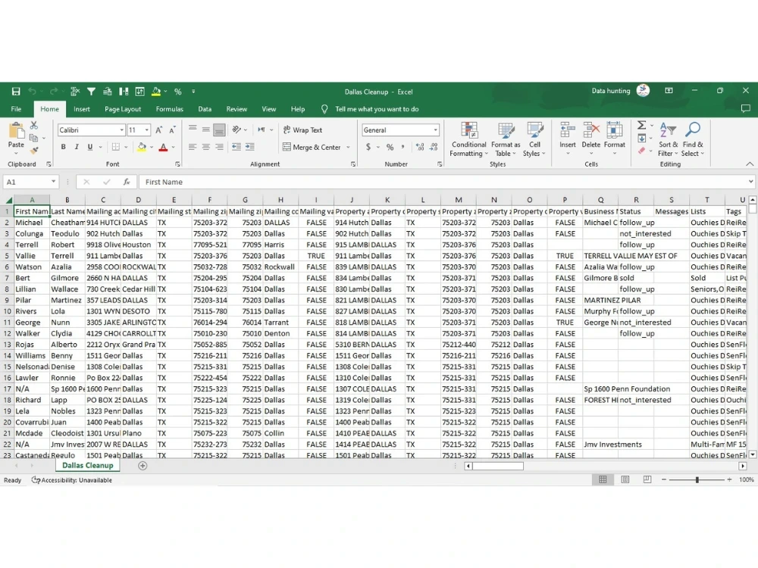Click the Orientation angled text icon
Screen dimensions: 758x568
236,130
